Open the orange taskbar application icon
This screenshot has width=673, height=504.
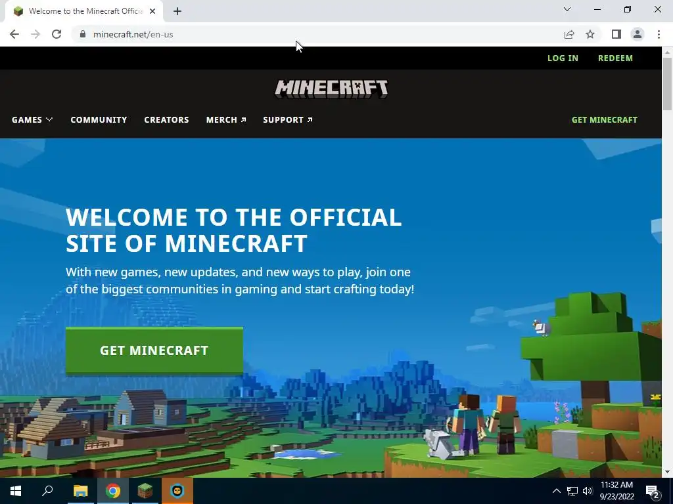tap(177, 491)
